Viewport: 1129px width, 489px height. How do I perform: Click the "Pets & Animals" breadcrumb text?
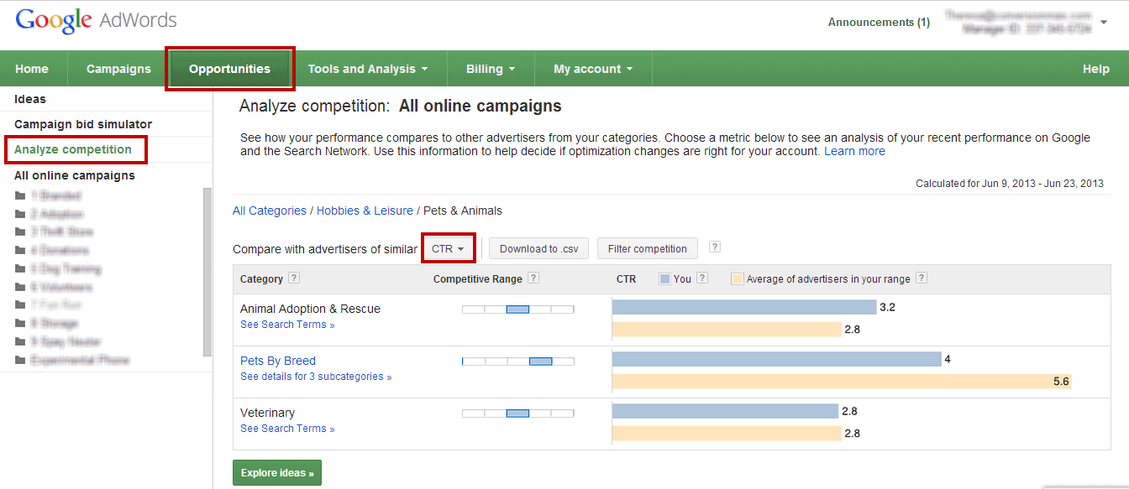pos(463,211)
